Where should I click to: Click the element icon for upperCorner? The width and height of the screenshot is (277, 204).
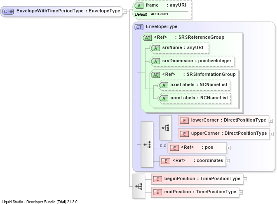(x=184, y=134)
